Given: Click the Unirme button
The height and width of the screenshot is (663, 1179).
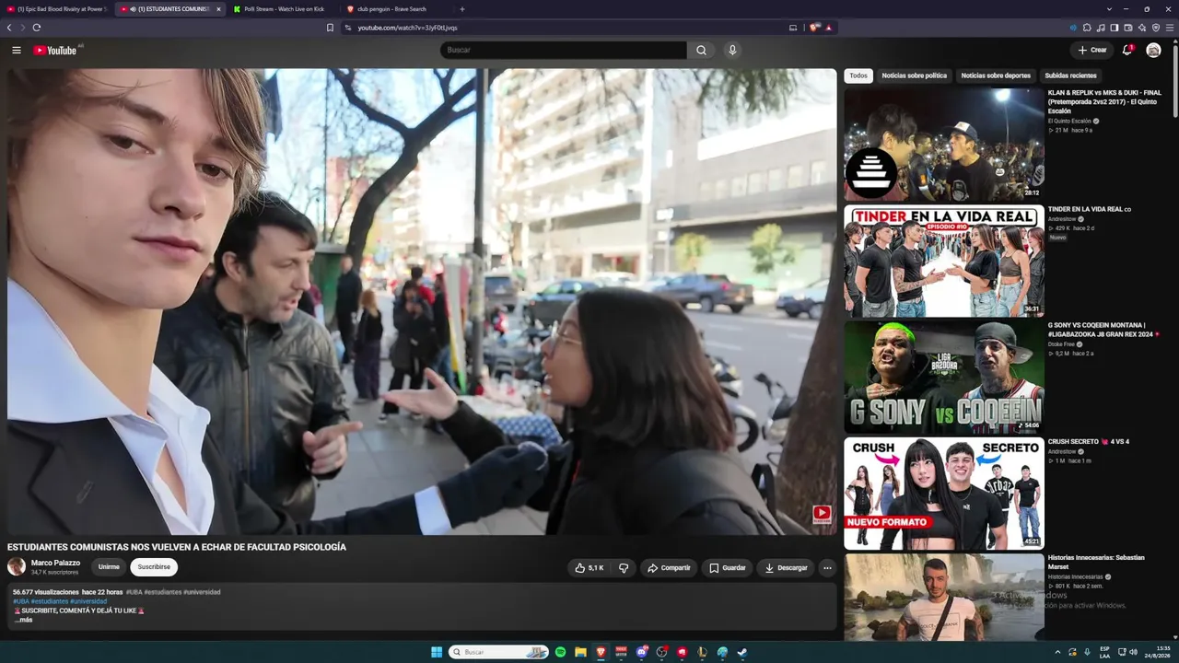Looking at the screenshot, I should pos(110,567).
